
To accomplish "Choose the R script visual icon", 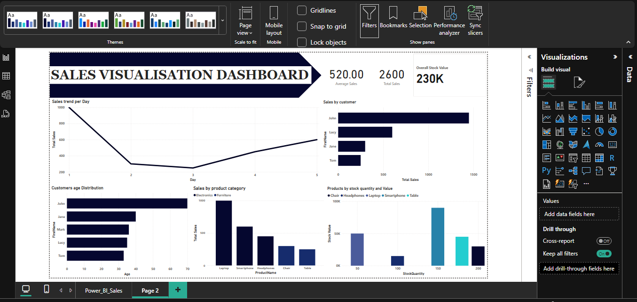I will point(612,158).
